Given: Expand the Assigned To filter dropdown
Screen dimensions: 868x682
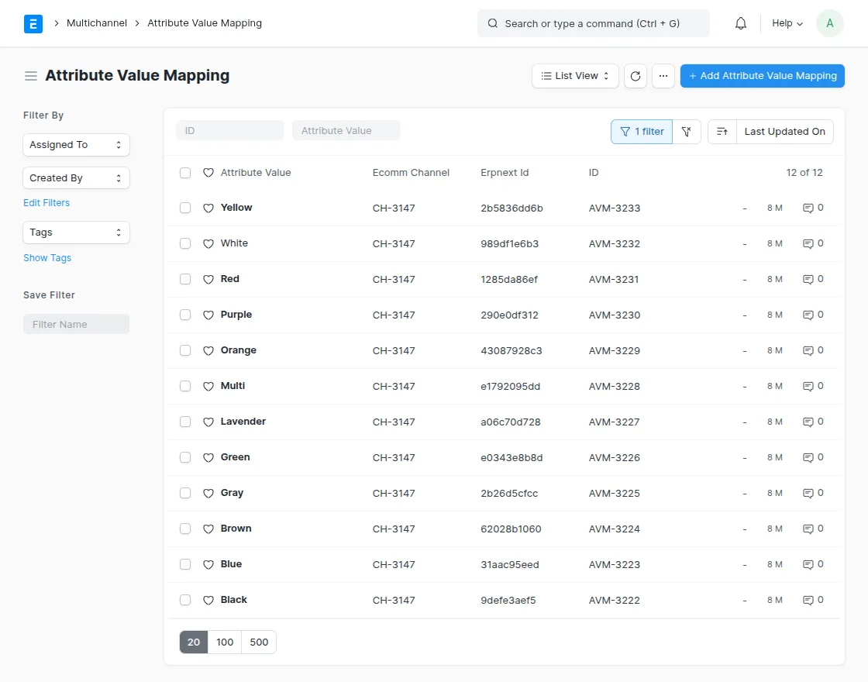Looking at the screenshot, I should (x=76, y=145).
